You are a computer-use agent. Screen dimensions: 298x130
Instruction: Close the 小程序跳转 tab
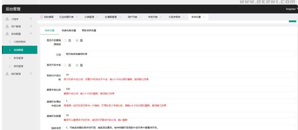tap(183, 17)
